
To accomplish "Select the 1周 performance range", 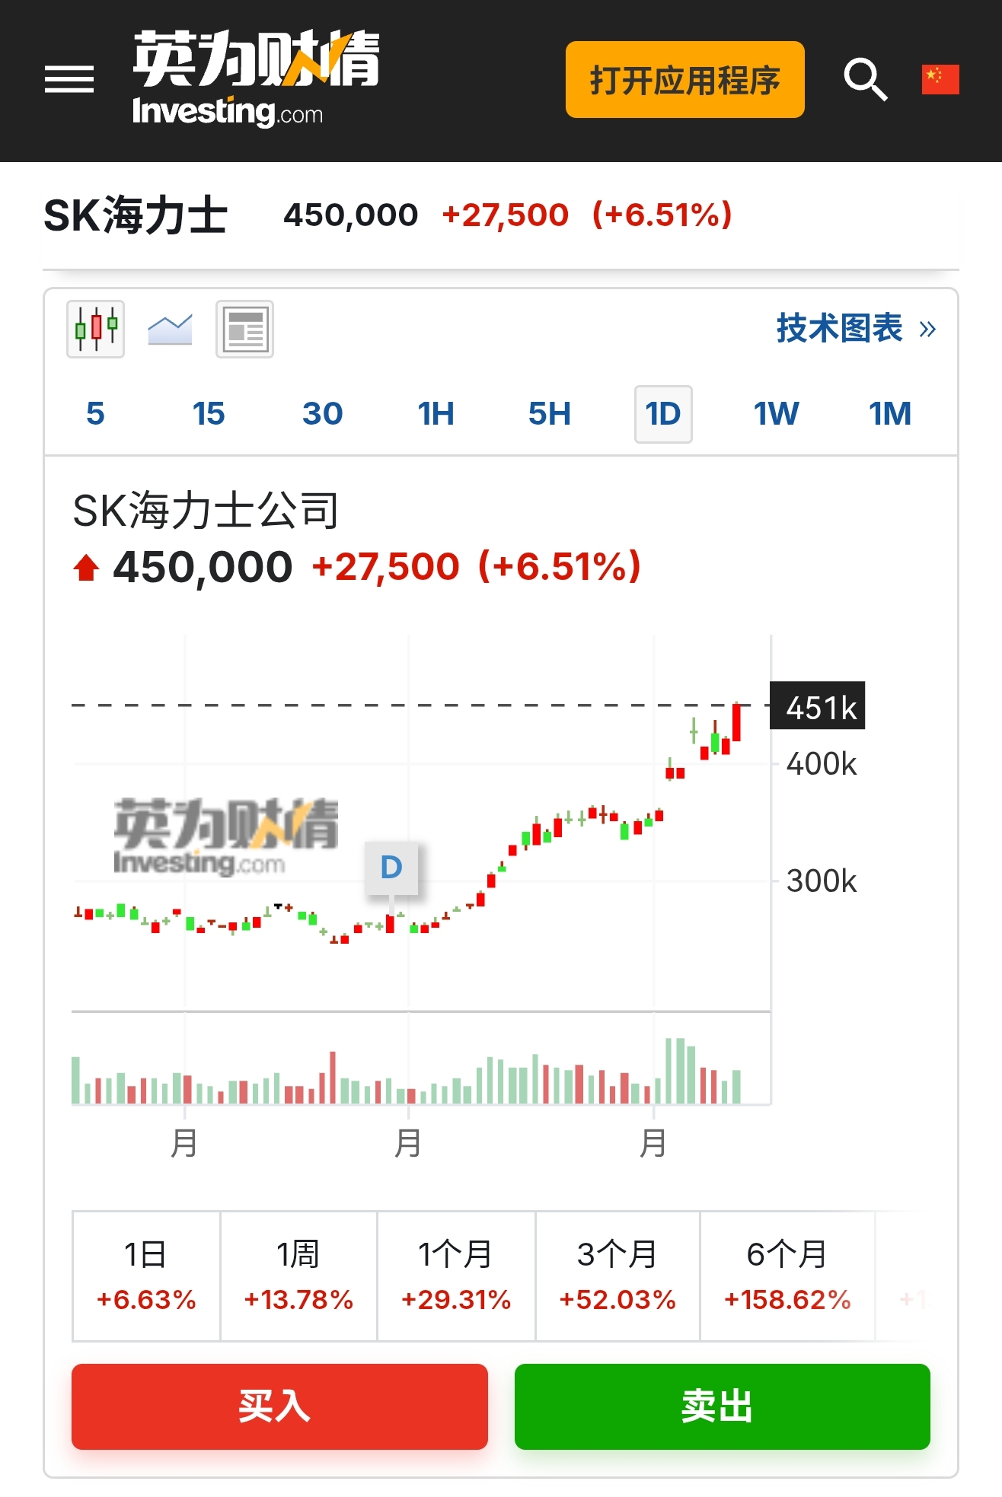I will [298, 1276].
